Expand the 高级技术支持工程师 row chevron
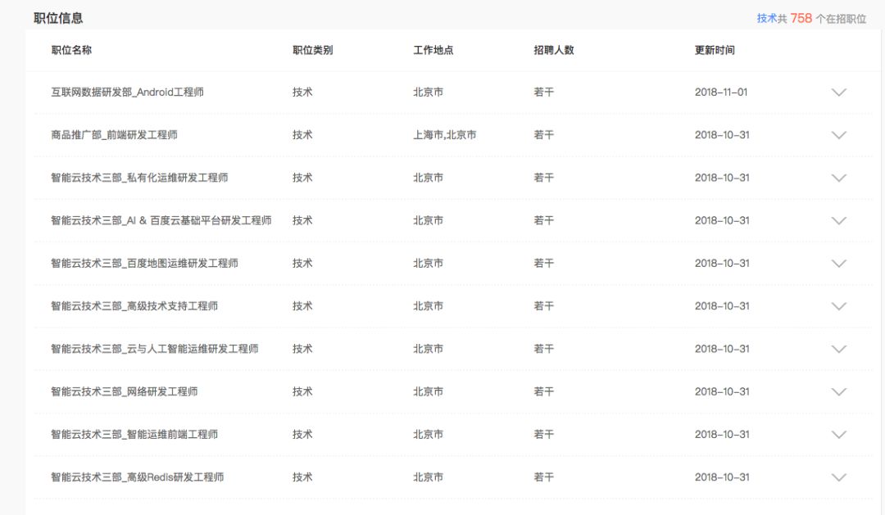Image resolution: width=885 pixels, height=515 pixels. tap(838, 306)
